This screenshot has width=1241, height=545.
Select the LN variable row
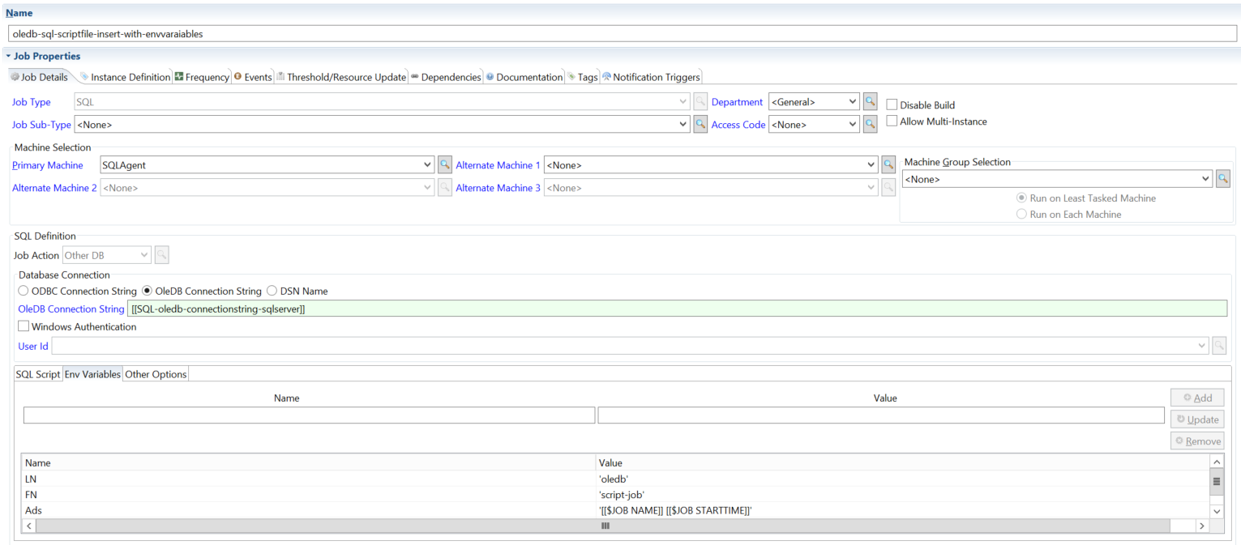pos(615,479)
